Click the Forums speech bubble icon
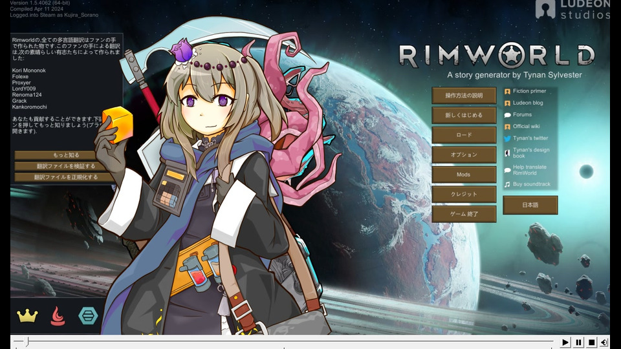Image resolution: width=621 pixels, height=349 pixels. coord(507,115)
